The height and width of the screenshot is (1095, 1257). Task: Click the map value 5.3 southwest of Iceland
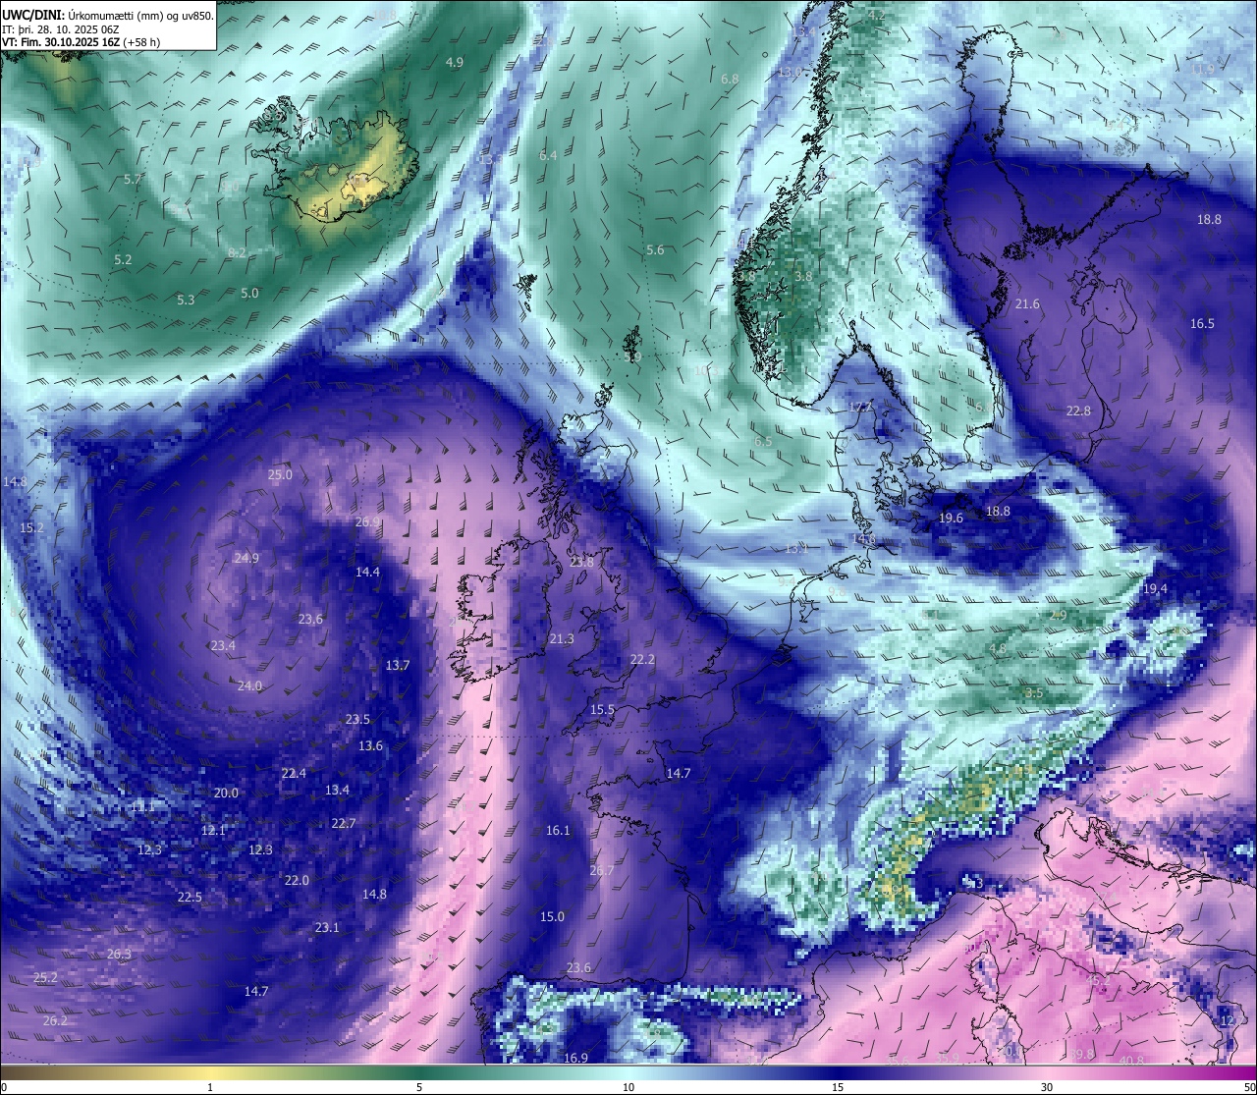click(186, 300)
